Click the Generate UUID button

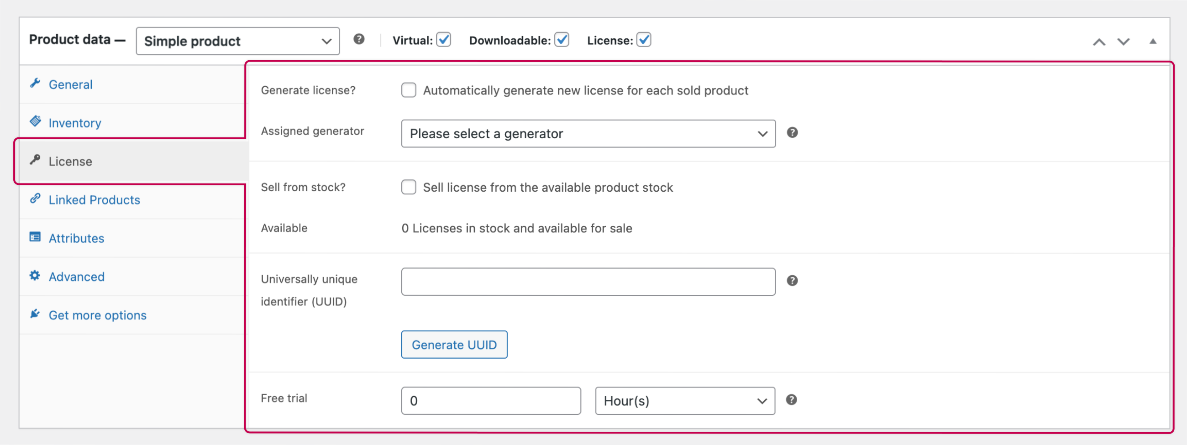[454, 345]
